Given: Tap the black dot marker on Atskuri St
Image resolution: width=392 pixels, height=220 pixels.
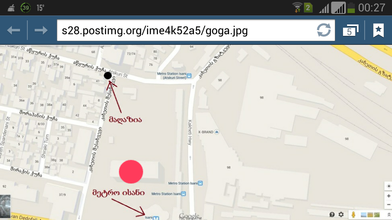Looking at the screenshot, I should (108, 75).
